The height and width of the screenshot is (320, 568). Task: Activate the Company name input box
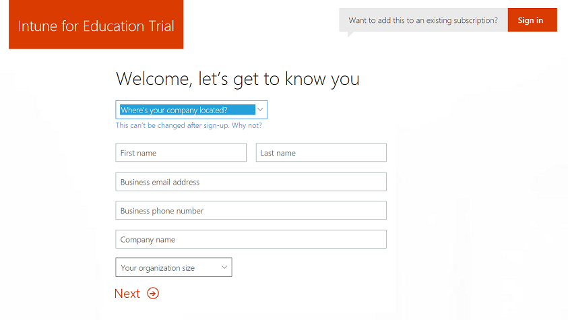(251, 239)
